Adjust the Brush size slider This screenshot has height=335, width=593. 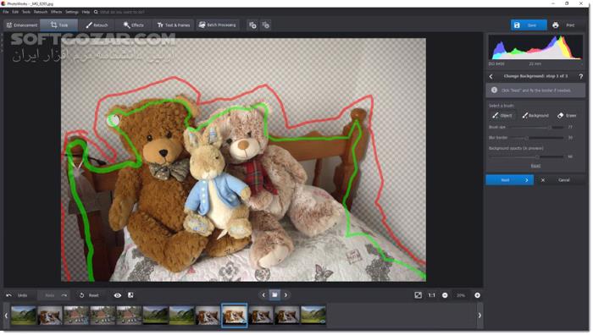tap(537, 127)
